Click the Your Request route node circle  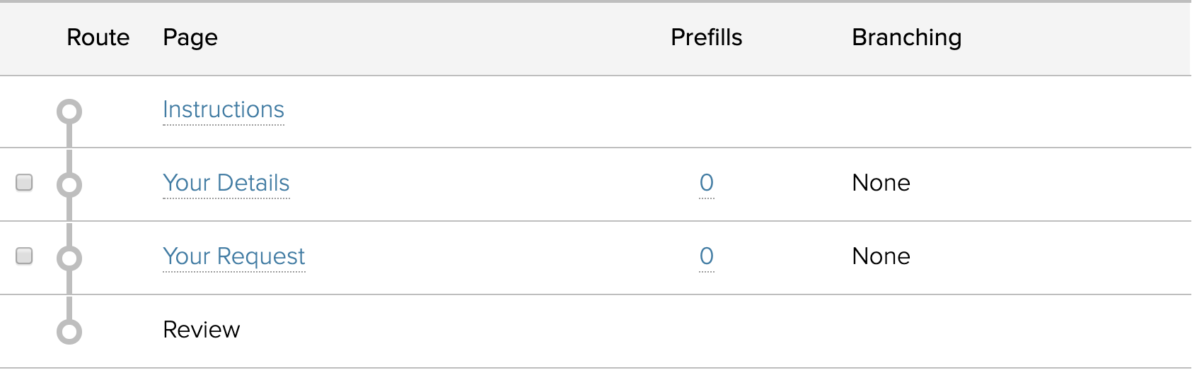click(69, 258)
